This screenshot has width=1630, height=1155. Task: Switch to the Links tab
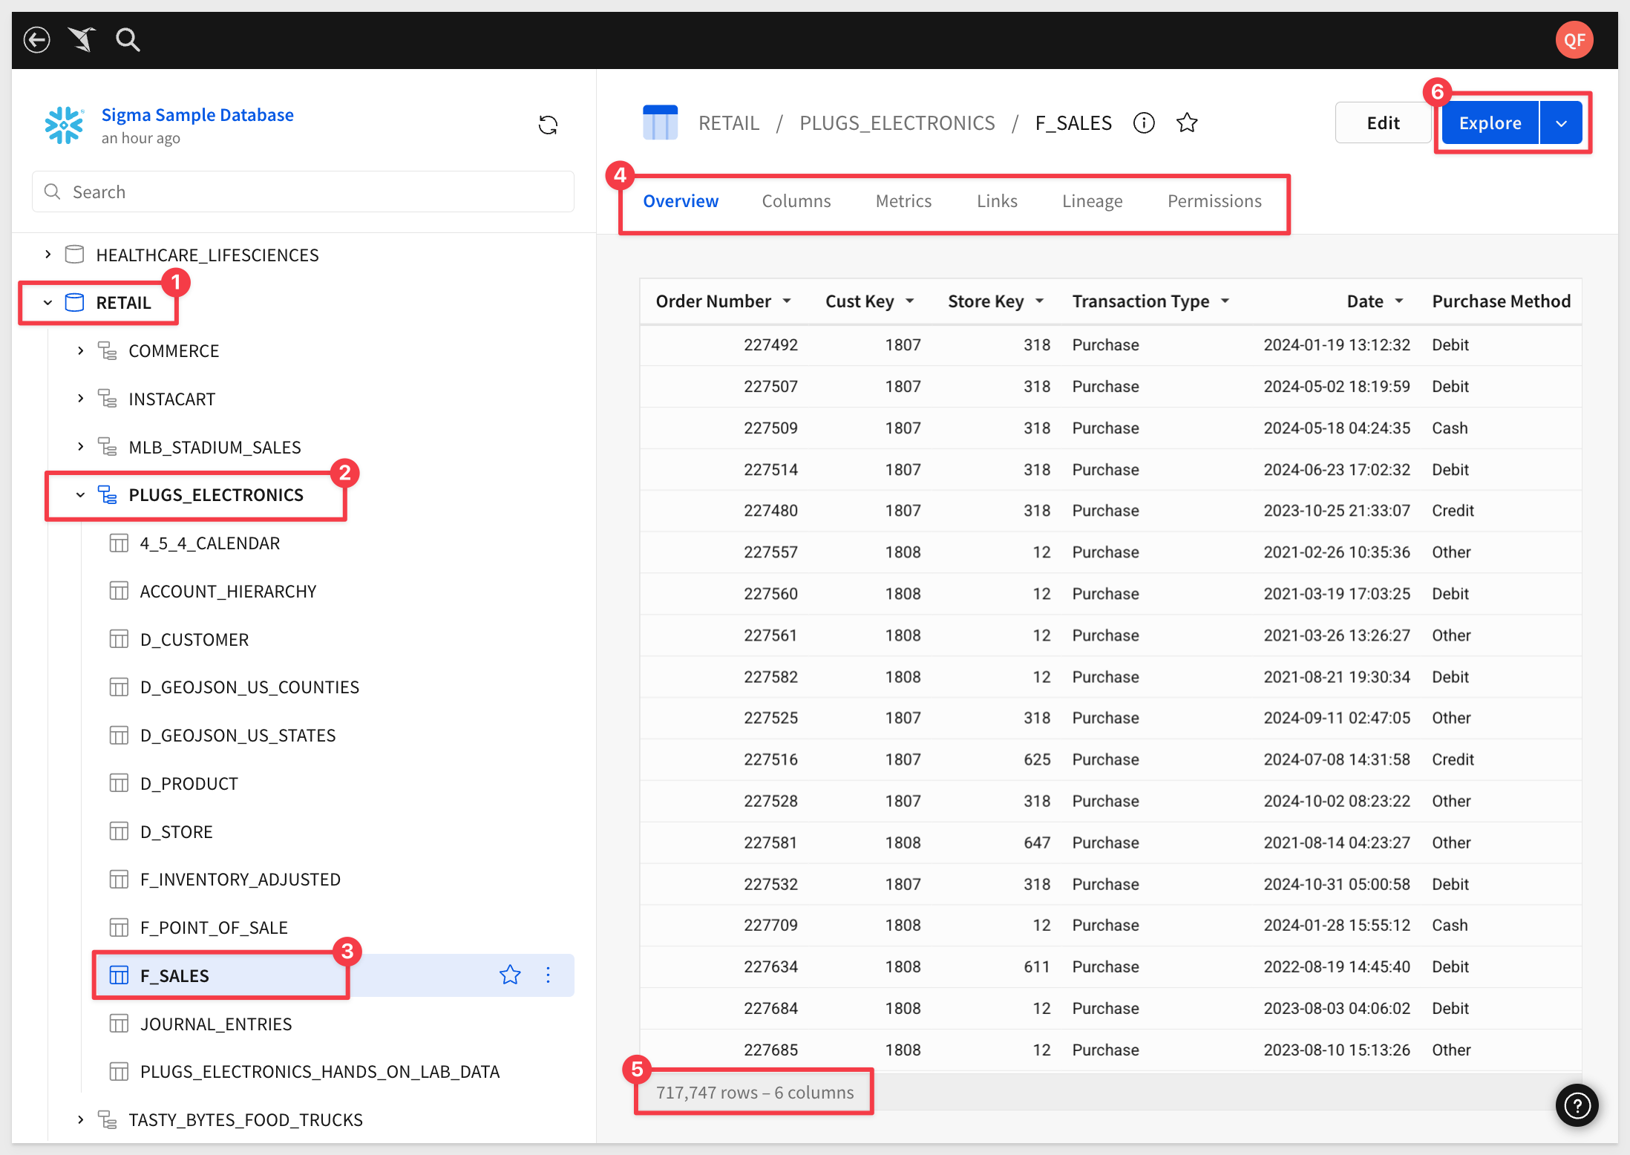pyautogui.click(x=997, y=201)
